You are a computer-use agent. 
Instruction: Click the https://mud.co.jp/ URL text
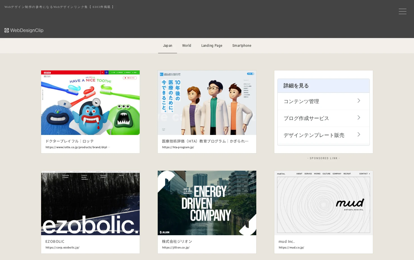[291, 247]
